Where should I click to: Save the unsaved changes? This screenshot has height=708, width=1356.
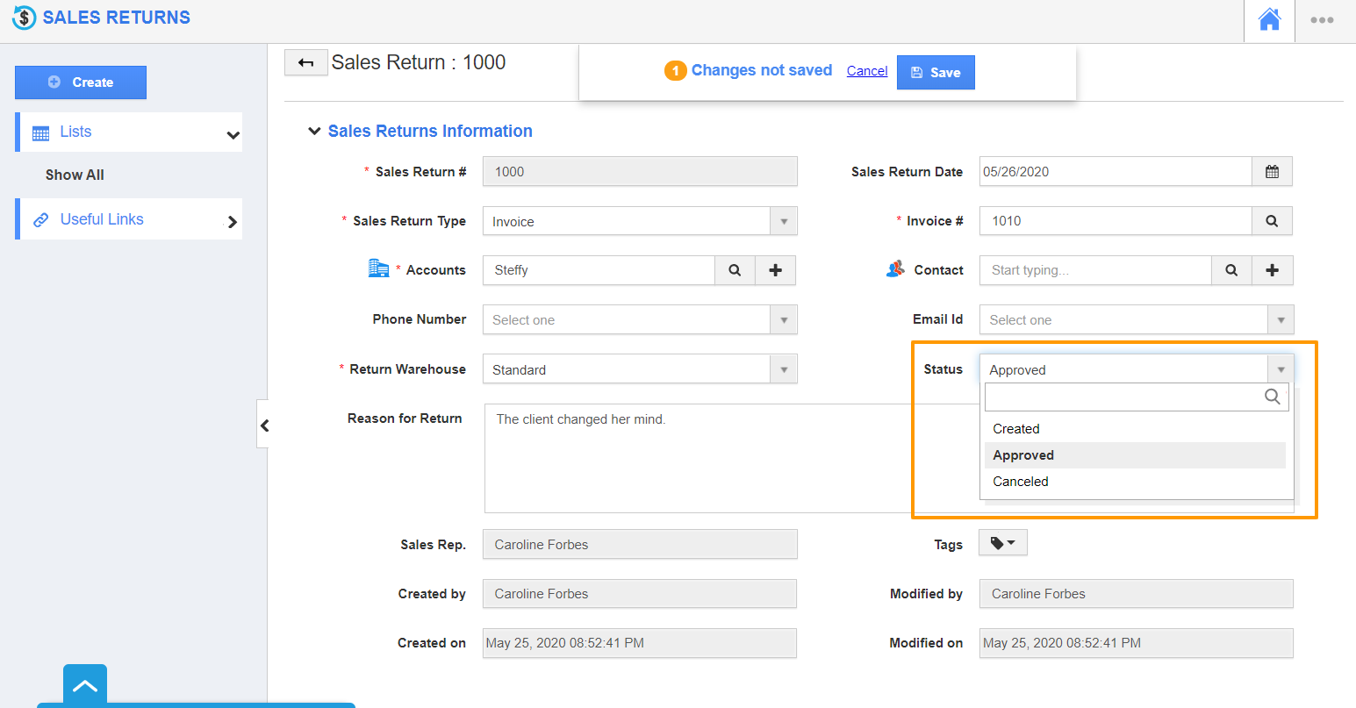(936, 72)
